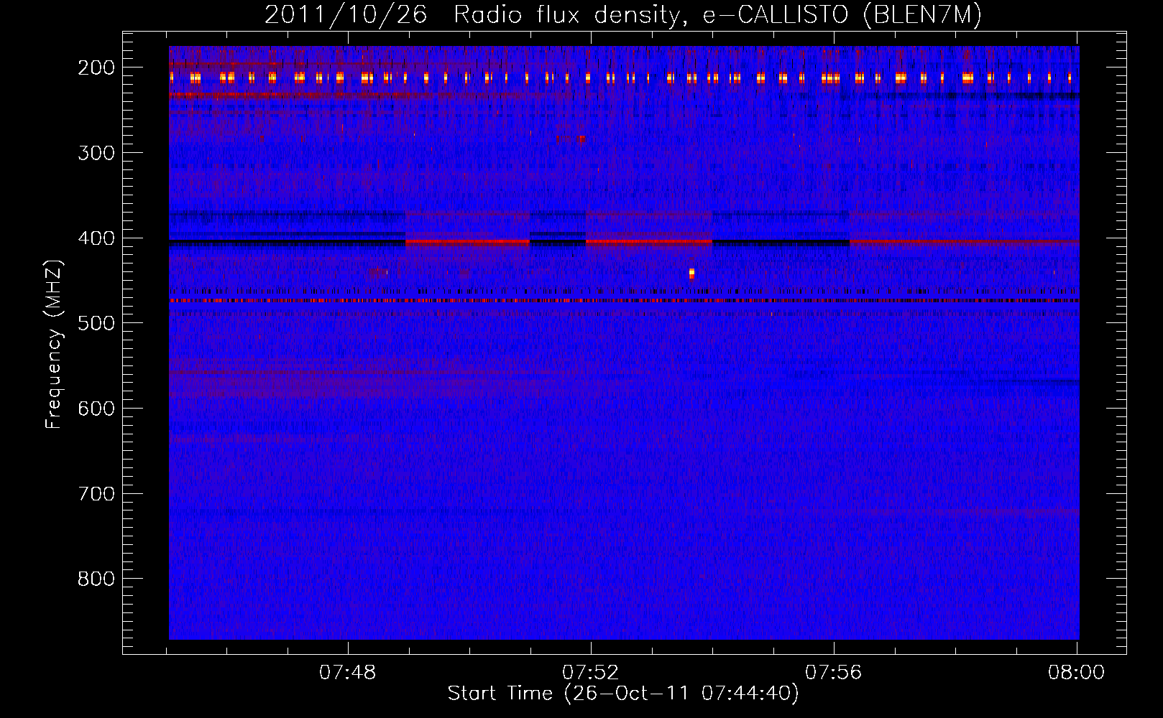This screenshot has height=718, width=1163.
Task: Click the 08:00 time tick label
Action: pos(1076,673)
